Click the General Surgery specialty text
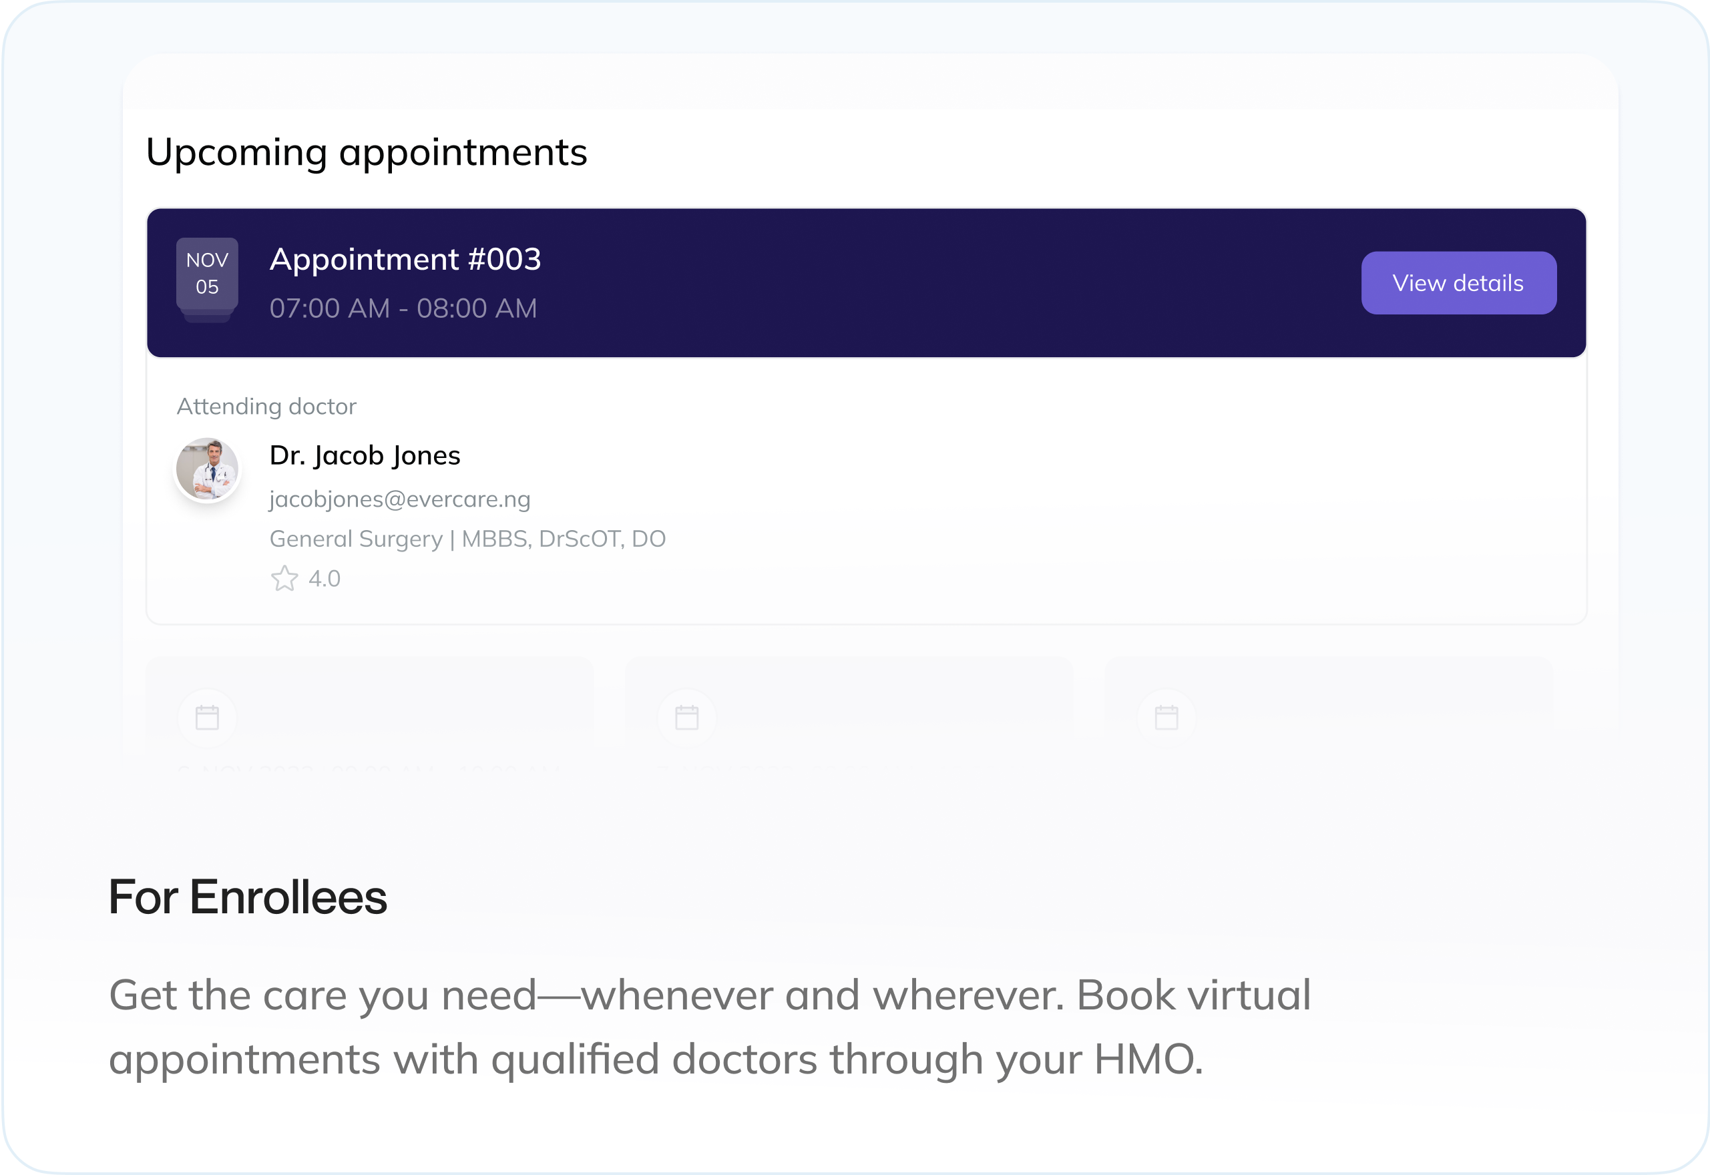The width and height of the screenshot is (1710, 1175). [x=355, y=539]
